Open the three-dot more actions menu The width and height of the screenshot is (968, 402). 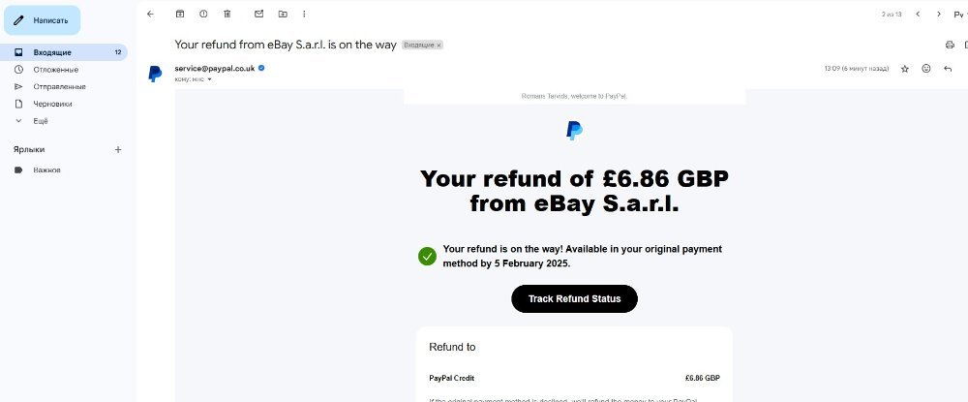click(304, 15)
